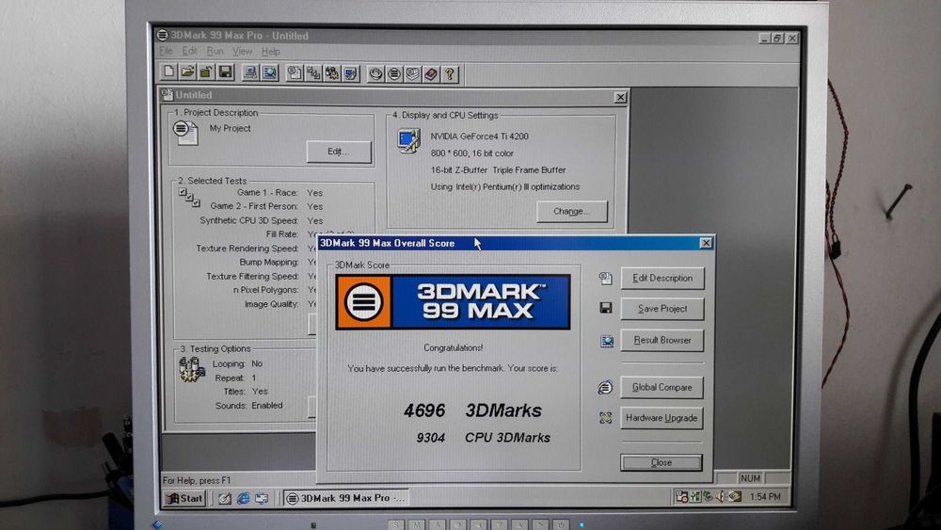Click the selected tests checklist toolbar icon

tap(312, 73)
